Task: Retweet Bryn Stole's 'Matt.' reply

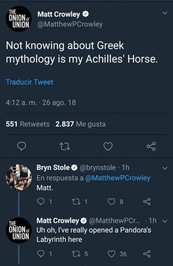Action: point(75,202)
